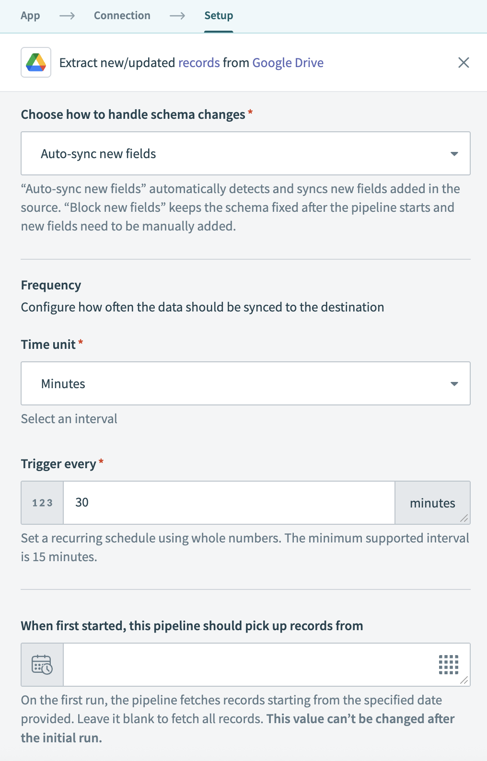Image resolution: width=487 pixels, height=761 pixels.
Task: Open the Time unit dropdown showing Minutes
Action: (x=245, y=383)
